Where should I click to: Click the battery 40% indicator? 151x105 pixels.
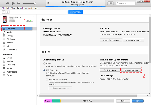coord(30,21)
